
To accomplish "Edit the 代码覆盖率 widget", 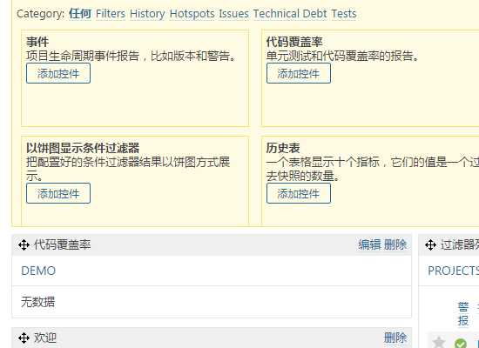I will [369, 244].
